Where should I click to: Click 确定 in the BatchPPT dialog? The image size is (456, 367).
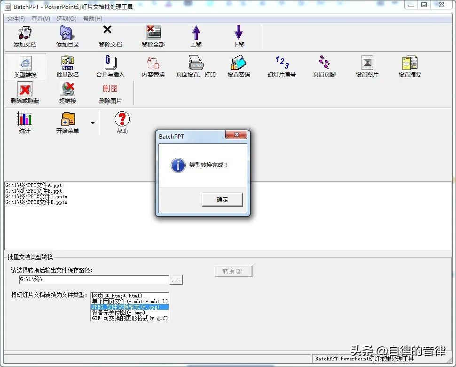[x=222, y=200]
